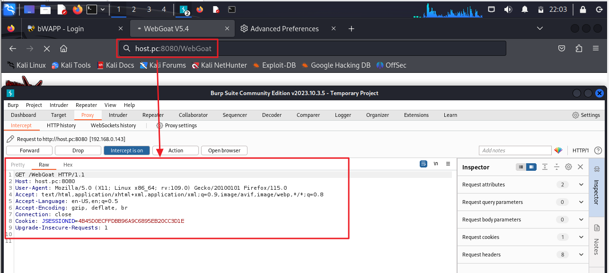Open a new Firefox tab with plus button
This screenshot has height=273, width=609.
(x=351, y=28)
